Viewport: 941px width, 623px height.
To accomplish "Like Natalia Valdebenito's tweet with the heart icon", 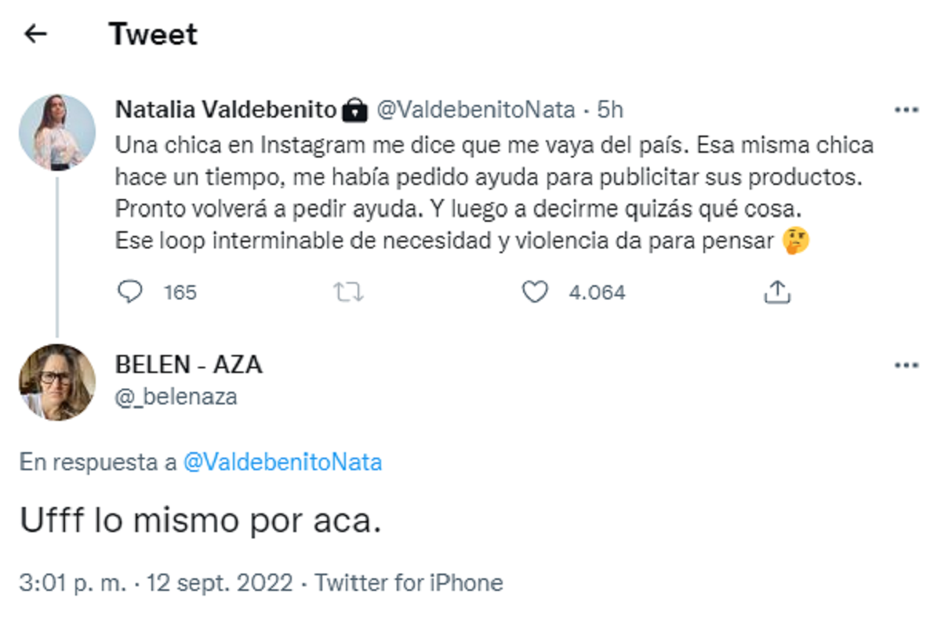I will coord(535,292).
